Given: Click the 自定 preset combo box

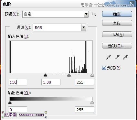Looking at the screenshot, I should [56, 14].
